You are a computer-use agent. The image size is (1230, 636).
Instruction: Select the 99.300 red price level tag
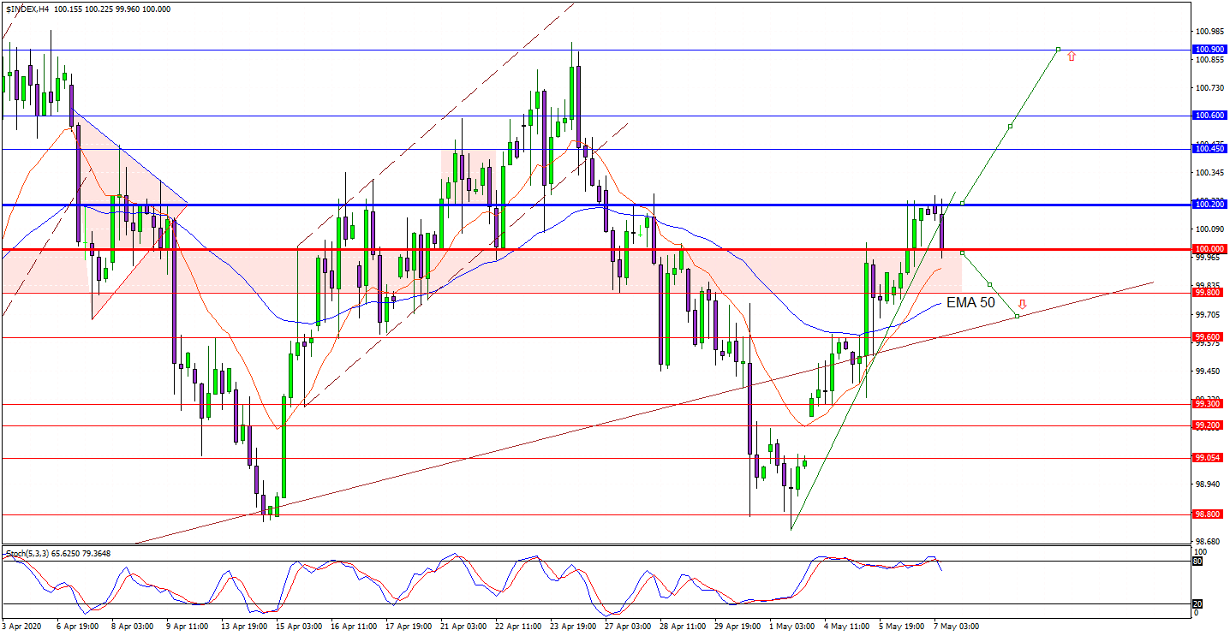[x=1208, y=404]
